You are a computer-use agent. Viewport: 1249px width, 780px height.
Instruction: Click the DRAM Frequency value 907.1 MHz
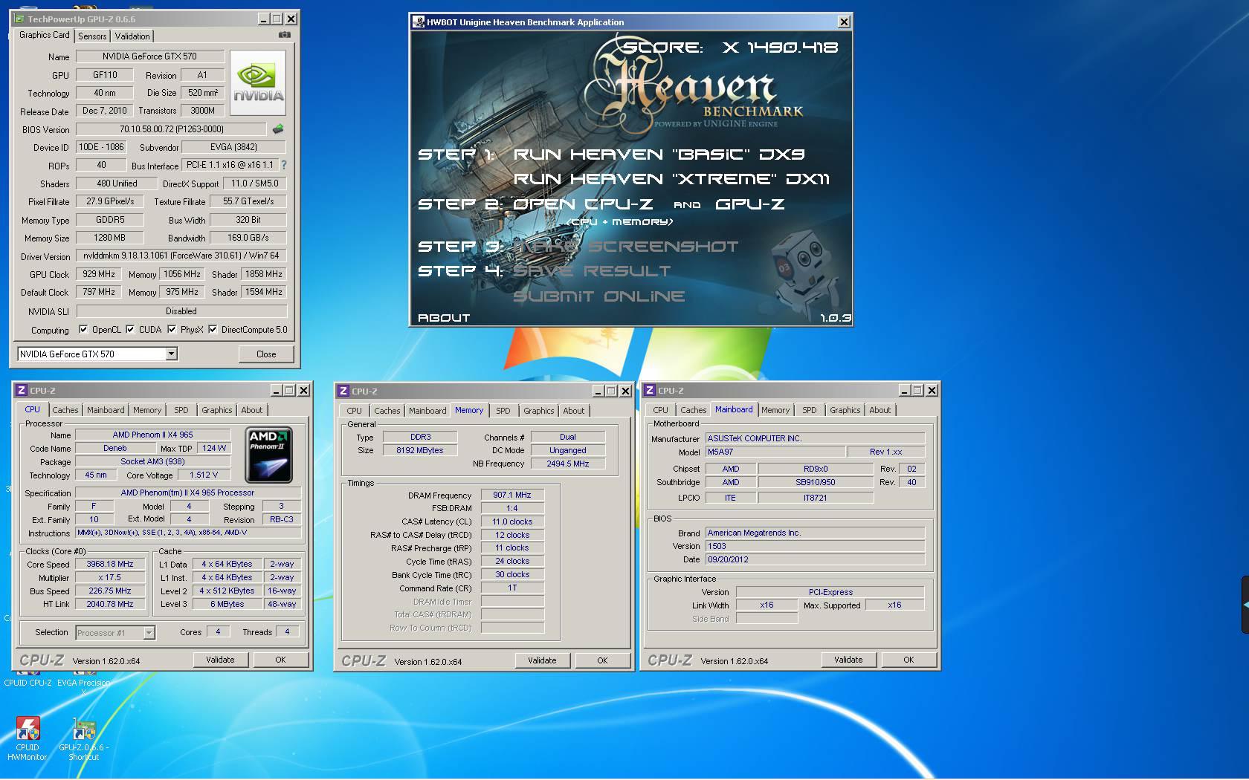pos(512,495)
